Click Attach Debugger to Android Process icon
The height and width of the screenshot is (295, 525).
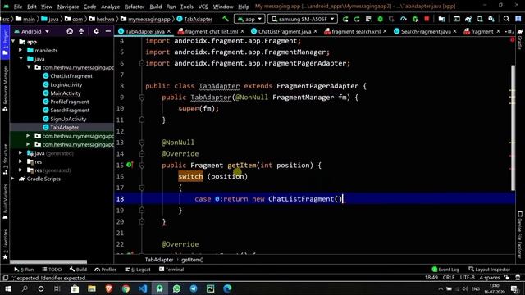point(415,19)
